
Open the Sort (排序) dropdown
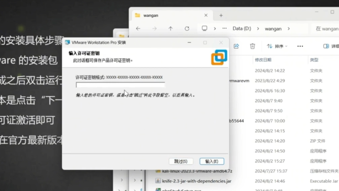pyautogui.click(x=277, y=46)
